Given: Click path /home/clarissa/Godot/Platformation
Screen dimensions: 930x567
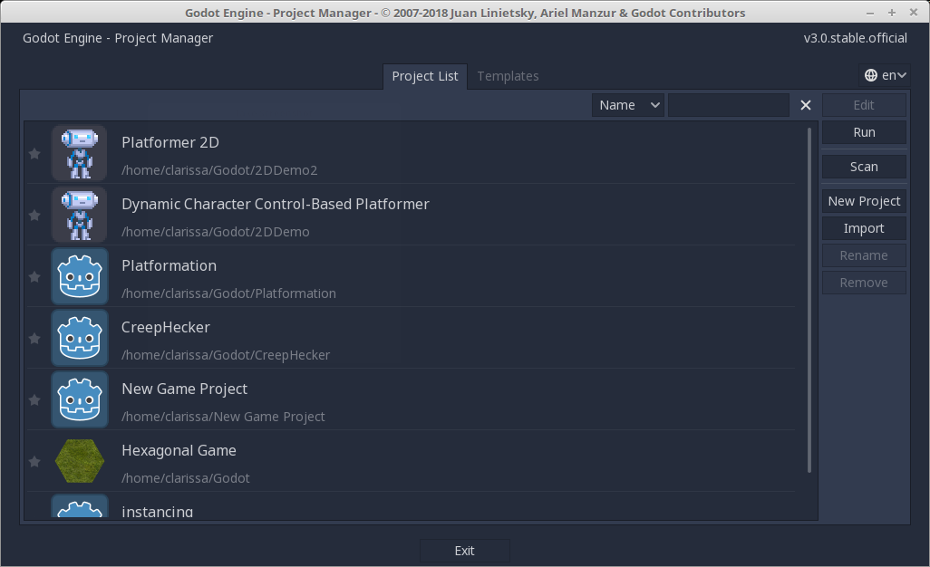Looking at the screenshot, I should tap(229, 293).
